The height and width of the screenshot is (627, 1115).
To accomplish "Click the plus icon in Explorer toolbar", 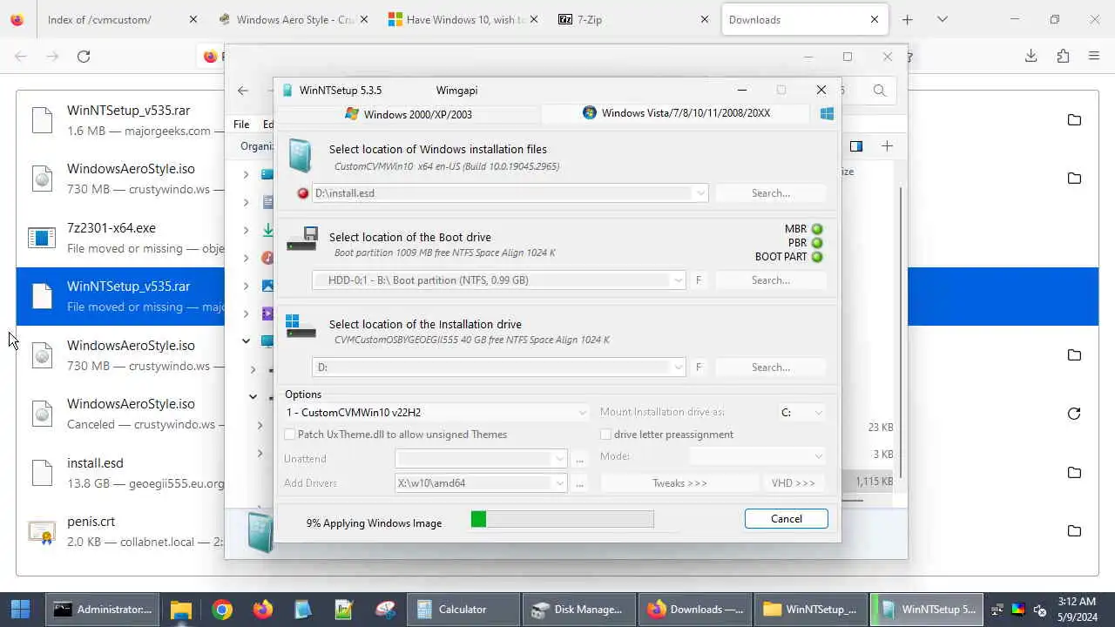I will click(887, 146).
